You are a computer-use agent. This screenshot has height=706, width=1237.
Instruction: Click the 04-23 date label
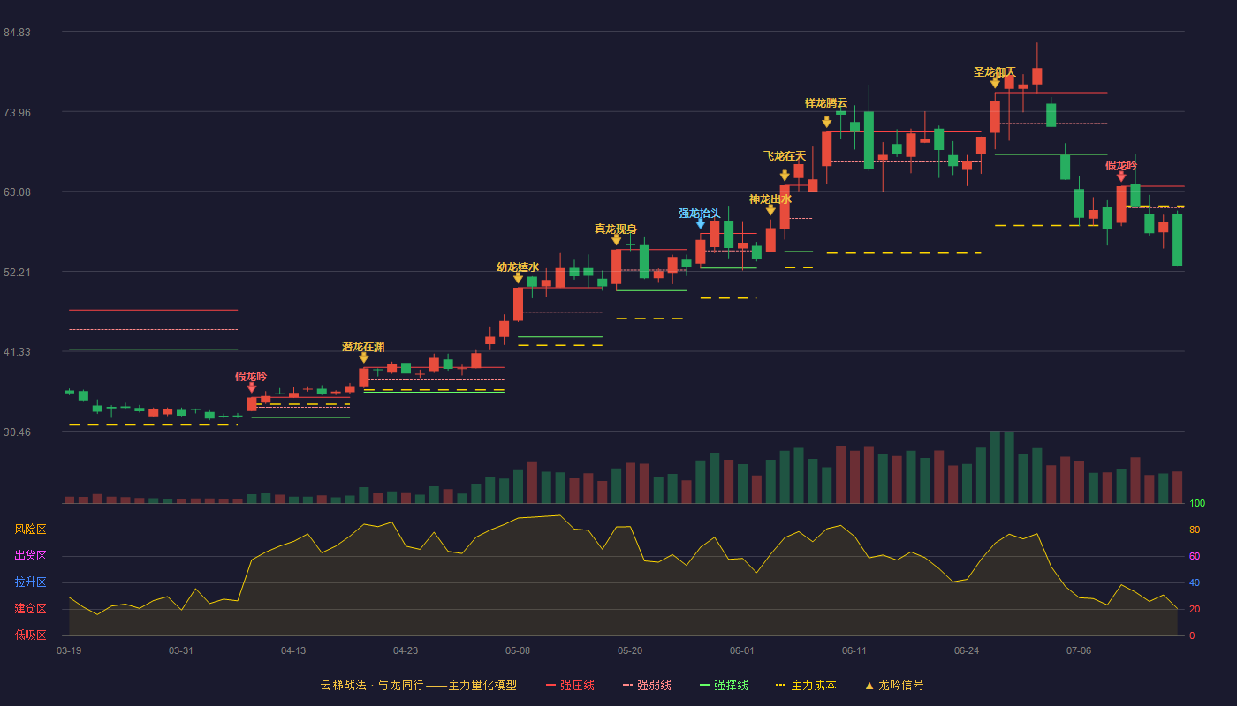click(406, 650)
